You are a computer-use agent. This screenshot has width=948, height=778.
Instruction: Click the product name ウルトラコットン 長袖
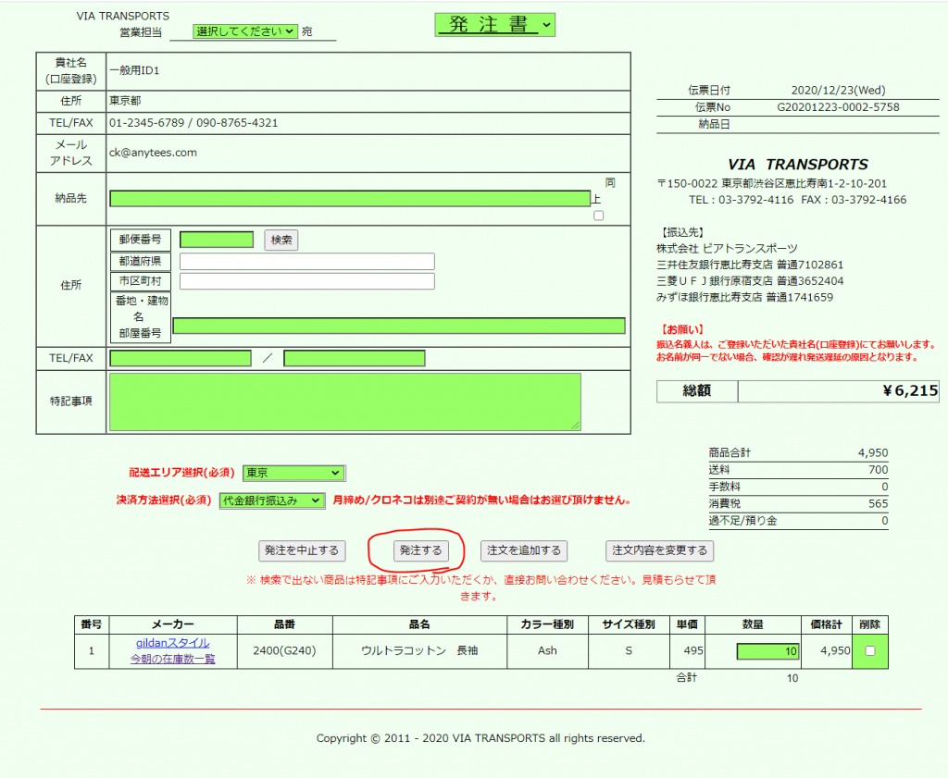click(419, 650)
